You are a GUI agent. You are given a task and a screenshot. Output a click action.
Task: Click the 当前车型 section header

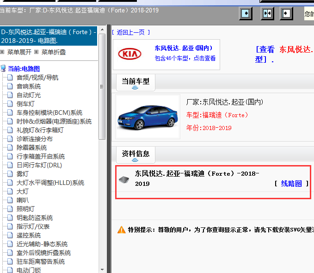[135, 82]
